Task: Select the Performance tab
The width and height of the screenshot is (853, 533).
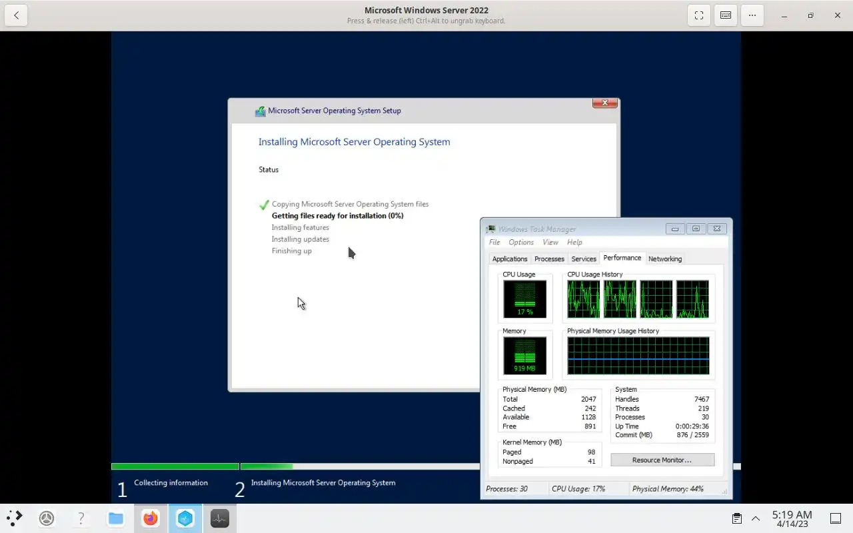Action: [x=622, y=258]
